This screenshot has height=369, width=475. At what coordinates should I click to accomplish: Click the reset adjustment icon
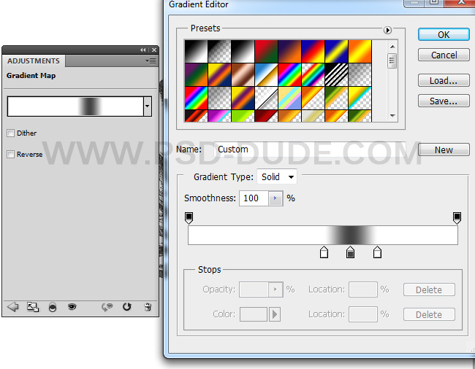127,307
